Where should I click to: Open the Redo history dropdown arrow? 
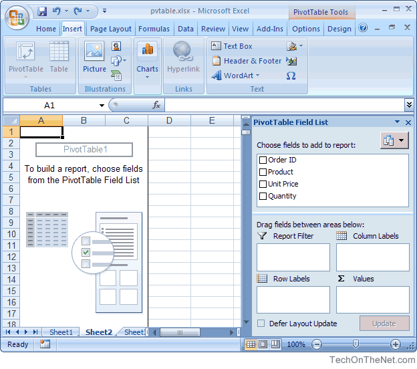(88, 11)
